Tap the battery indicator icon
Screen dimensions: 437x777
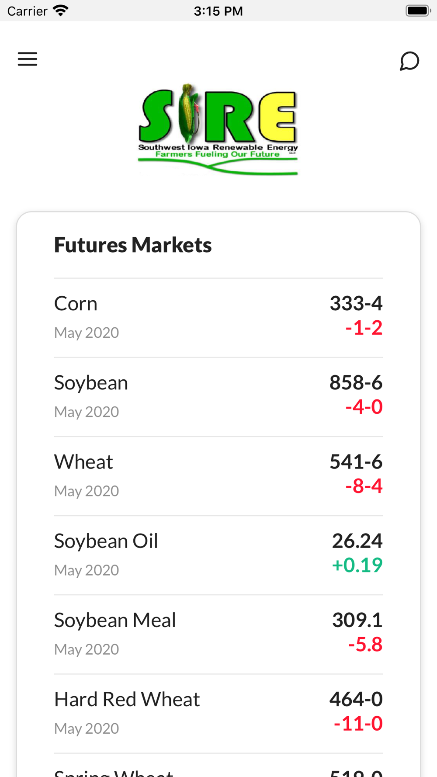click(x=418, y=10)
